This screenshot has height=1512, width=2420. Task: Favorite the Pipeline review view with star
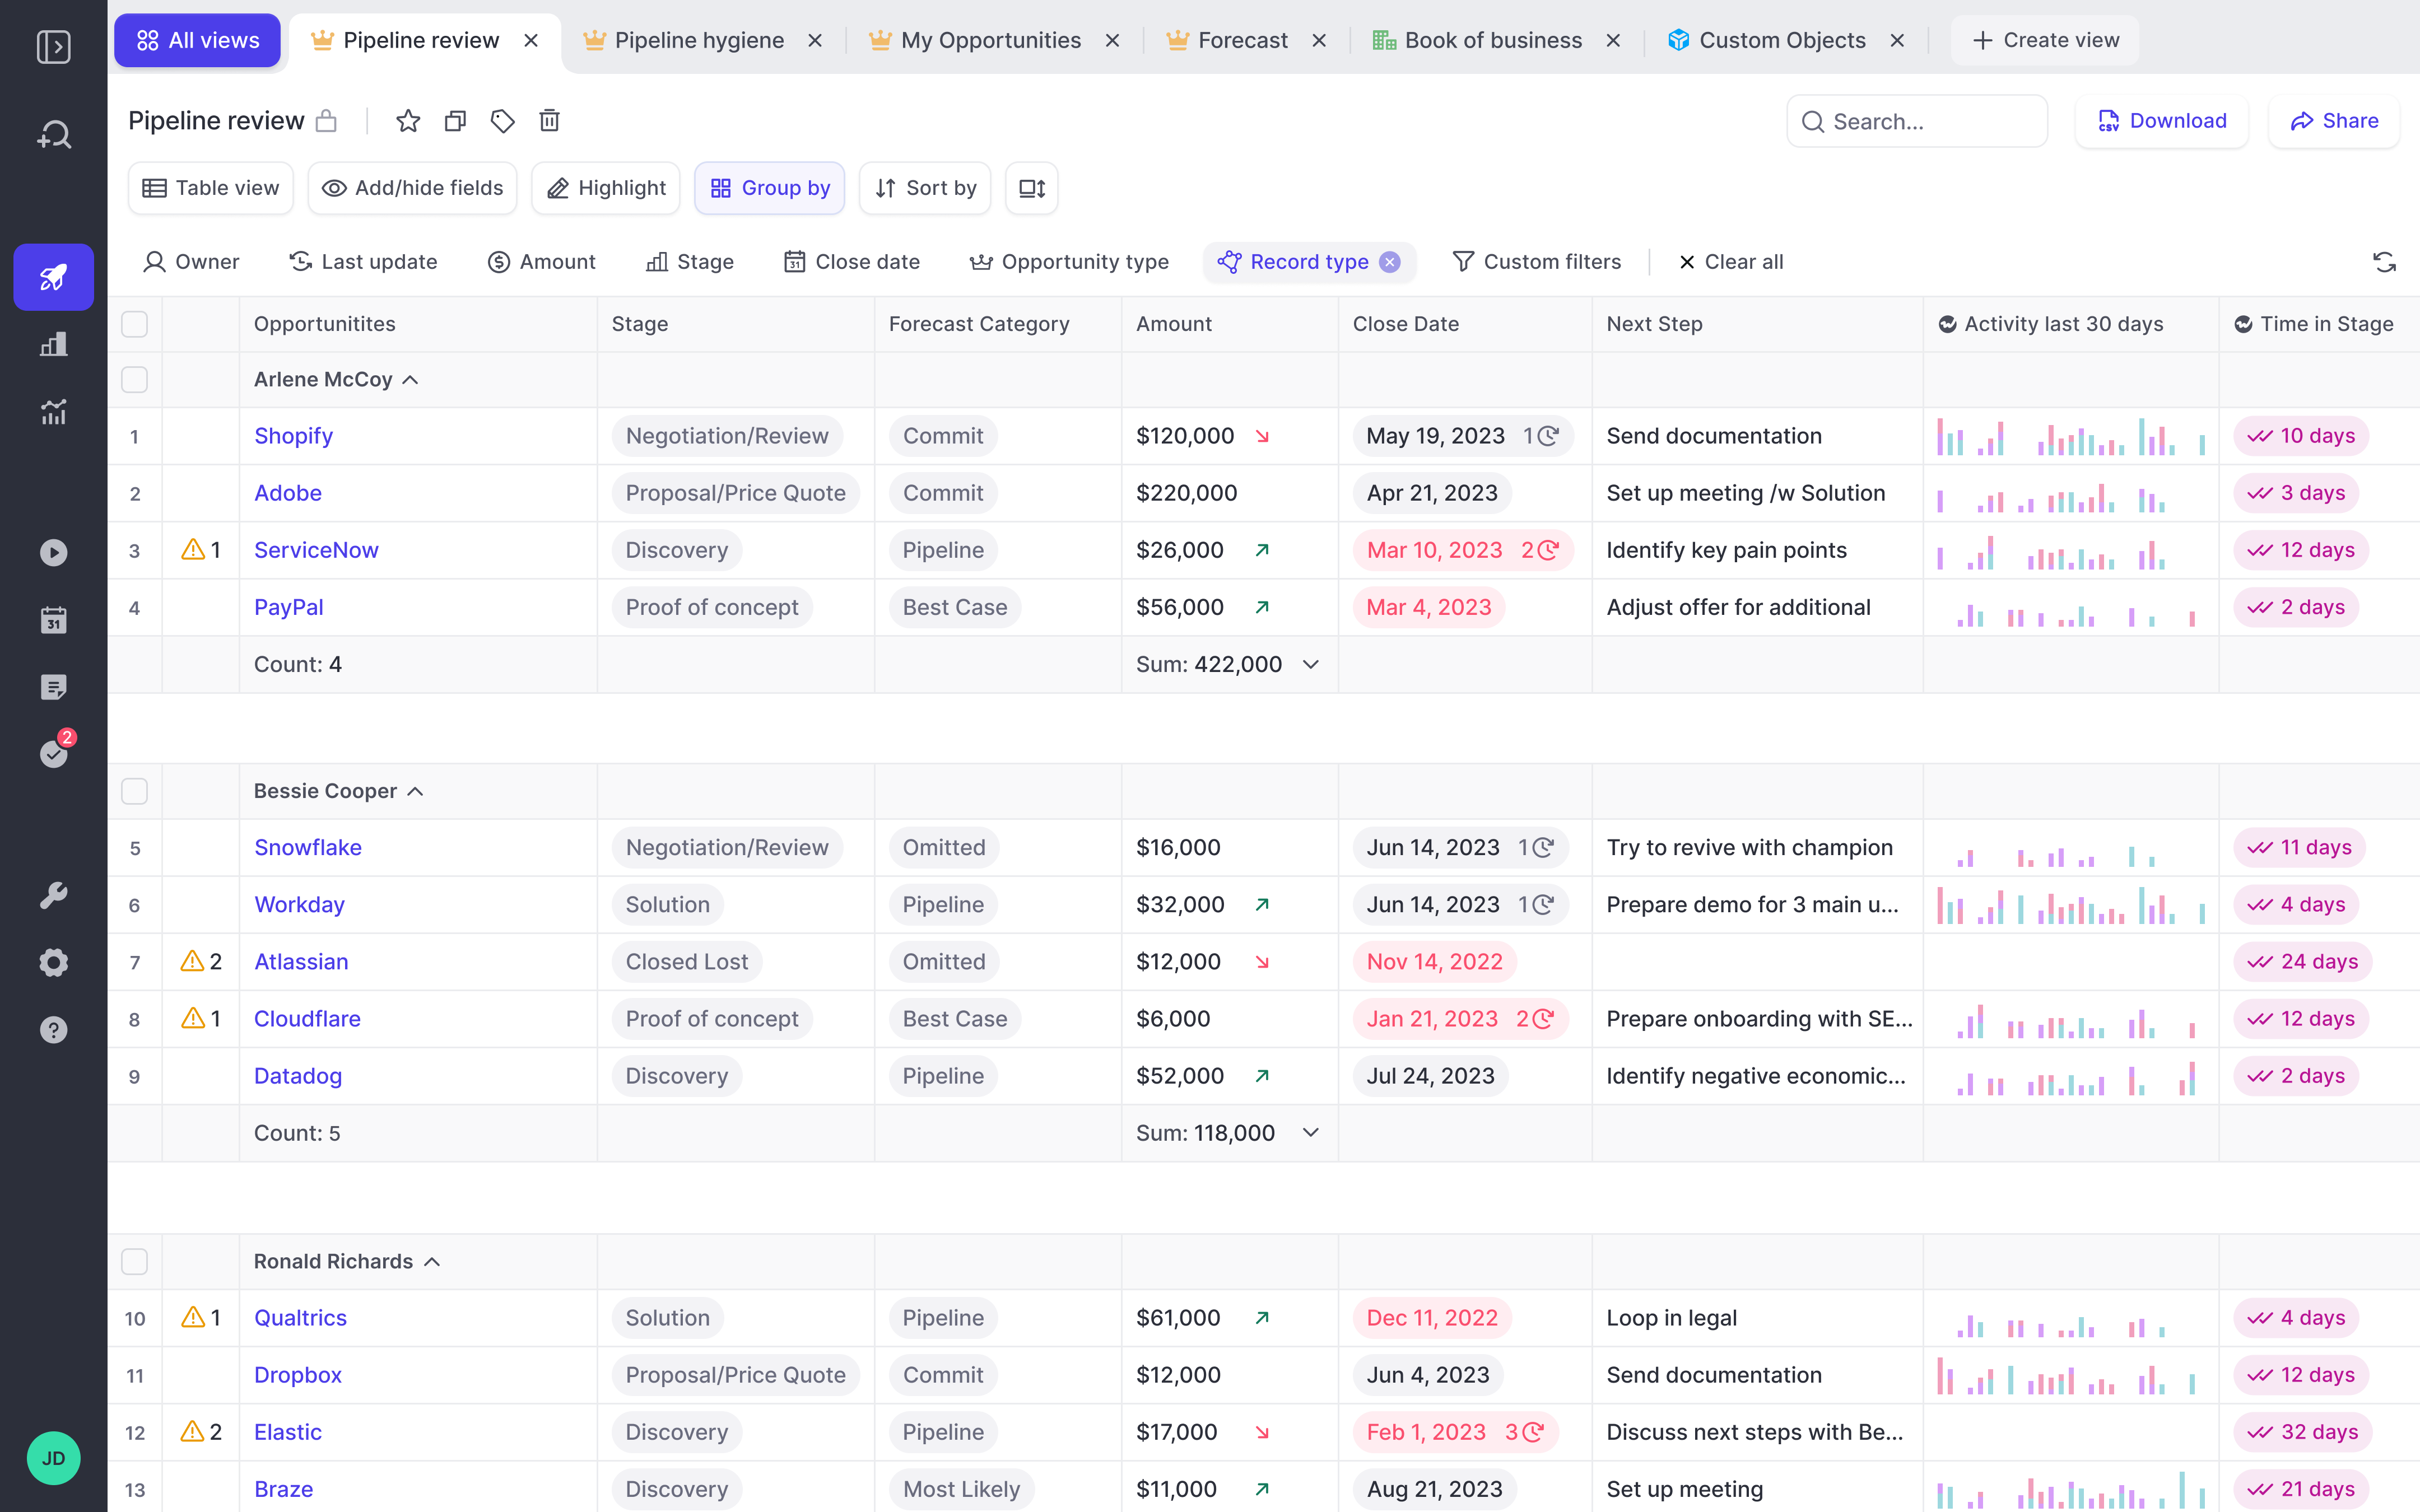(x=408, y=121)
